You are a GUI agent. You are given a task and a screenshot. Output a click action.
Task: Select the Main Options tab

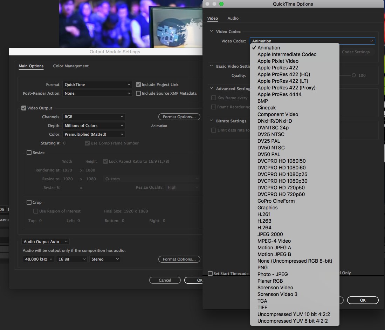pos(31,66)
